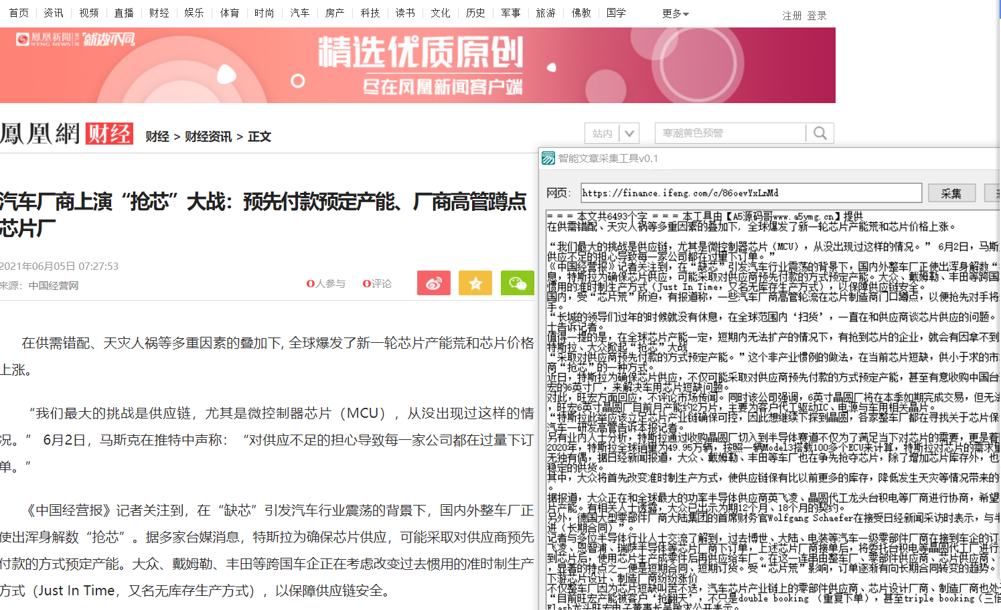
Task: Go to 汽车 section
Action: tap(300, 13)
